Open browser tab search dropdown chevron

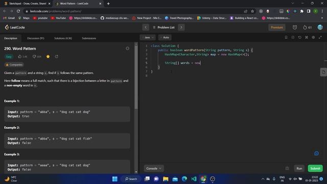[x=293, y=4]
